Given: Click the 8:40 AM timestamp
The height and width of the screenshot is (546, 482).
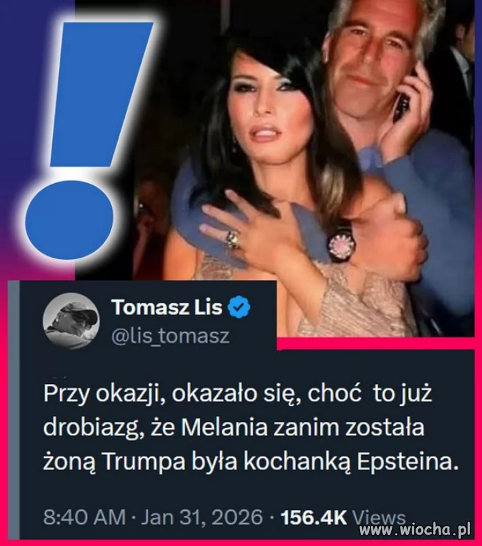Looking at the screenshot, I should tap(84, 517).
